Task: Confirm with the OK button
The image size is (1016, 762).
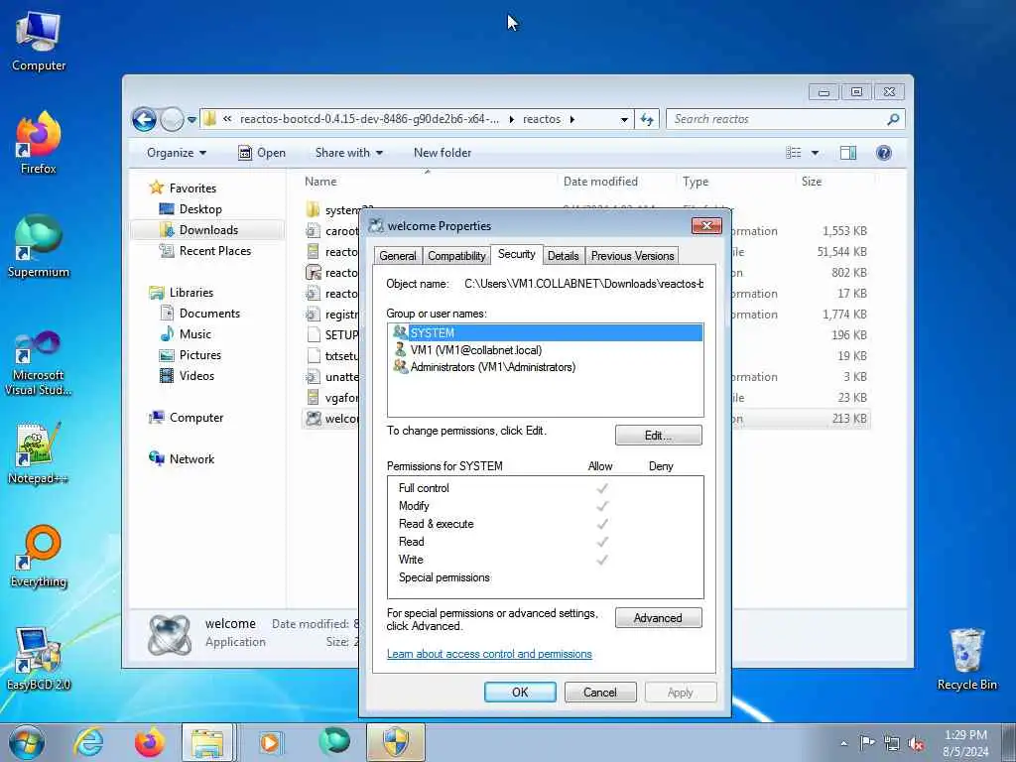Action: [520, 692]
